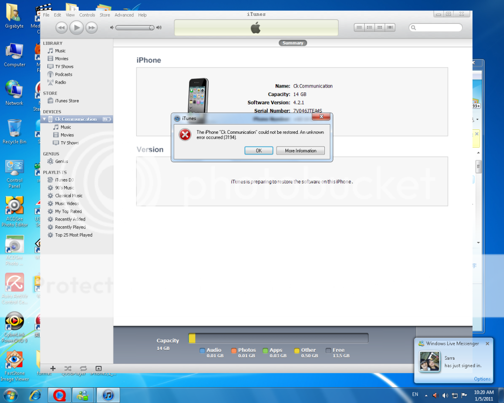The height and width of the screenshot is (403, 504).
Task: Click OK in the error dialog
Action: 258,151
